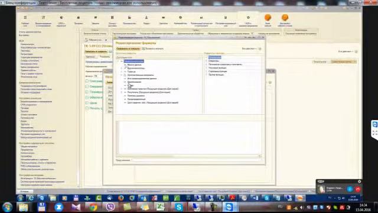Viewport: 378px width, 213px height.
Task: Open the CRM и маркетинг section icon
Action: click(x=61, y=18)
